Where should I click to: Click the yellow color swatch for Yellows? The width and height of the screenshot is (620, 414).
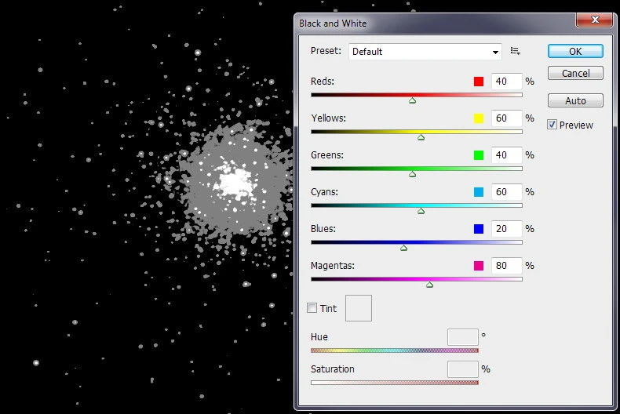pos(479,118)
